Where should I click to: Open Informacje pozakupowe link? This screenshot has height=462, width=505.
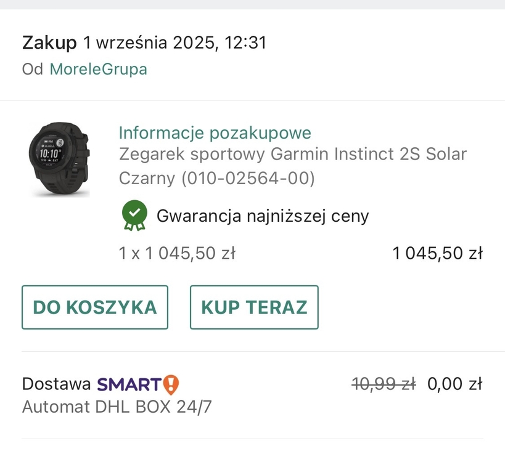point(215,132)
